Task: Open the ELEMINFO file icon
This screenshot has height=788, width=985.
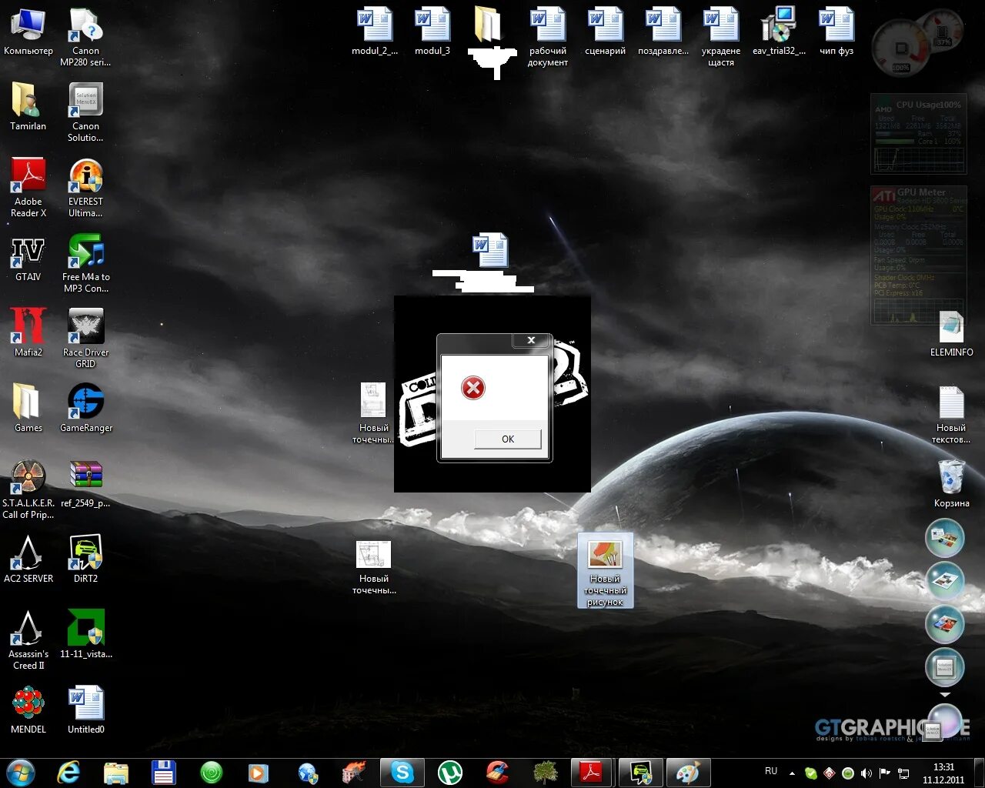Action: click(x=951, y=333)
